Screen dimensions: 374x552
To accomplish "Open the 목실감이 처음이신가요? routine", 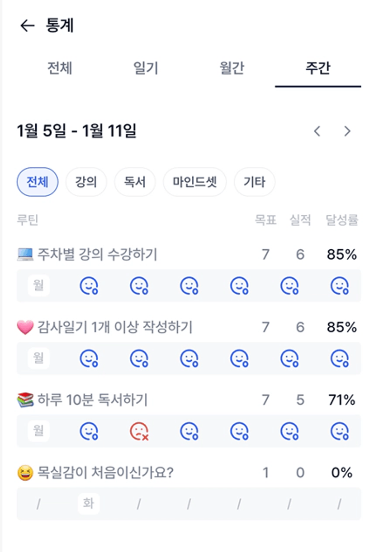I will coord(104,473).
